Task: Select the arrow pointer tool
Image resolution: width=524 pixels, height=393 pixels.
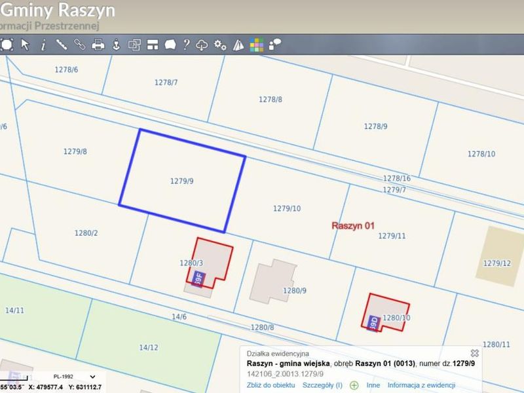Action: tap(25, 45)
